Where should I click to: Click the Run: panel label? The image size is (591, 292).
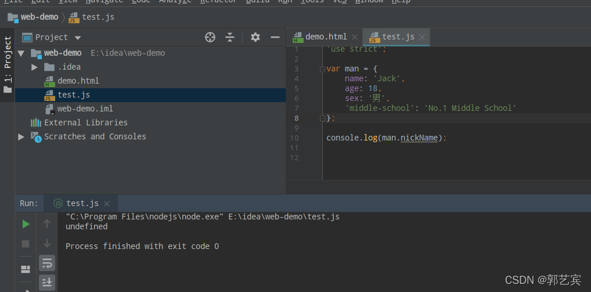29,203
